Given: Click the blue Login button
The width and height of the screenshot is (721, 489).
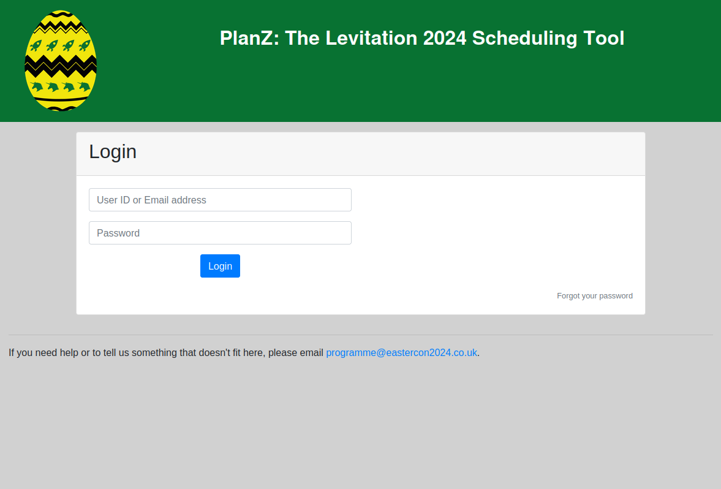Looking at the screenshot, I should [220, 266].
